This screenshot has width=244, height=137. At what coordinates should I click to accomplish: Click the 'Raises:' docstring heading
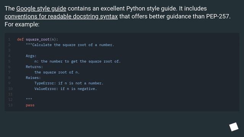tap(33, 78)
